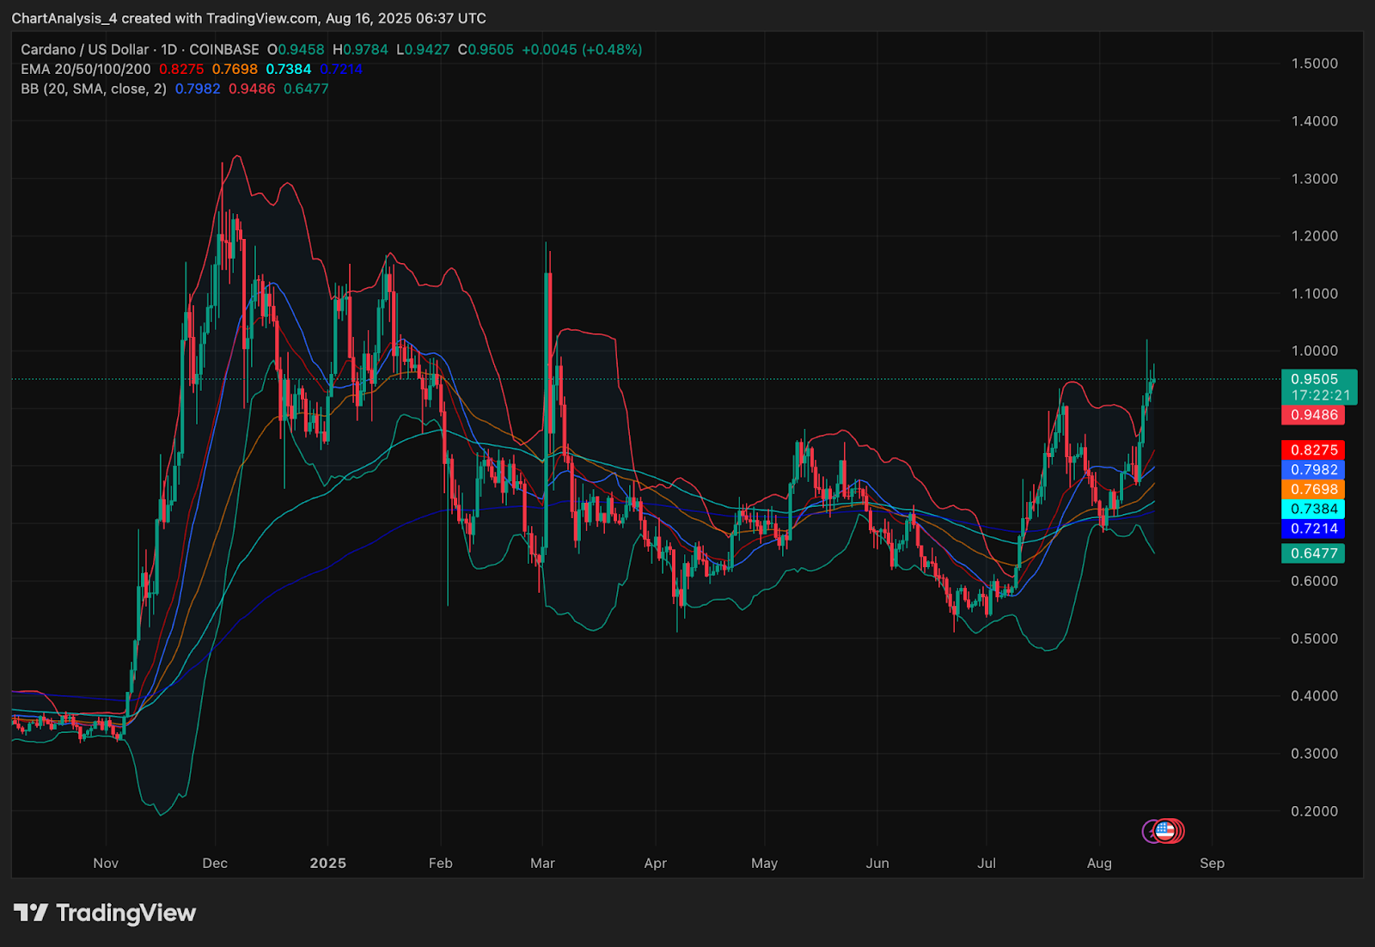Click the green 0.6477 lower band tag
The width and height of the screenshot is (1375, 947).
coord(1313,553)
